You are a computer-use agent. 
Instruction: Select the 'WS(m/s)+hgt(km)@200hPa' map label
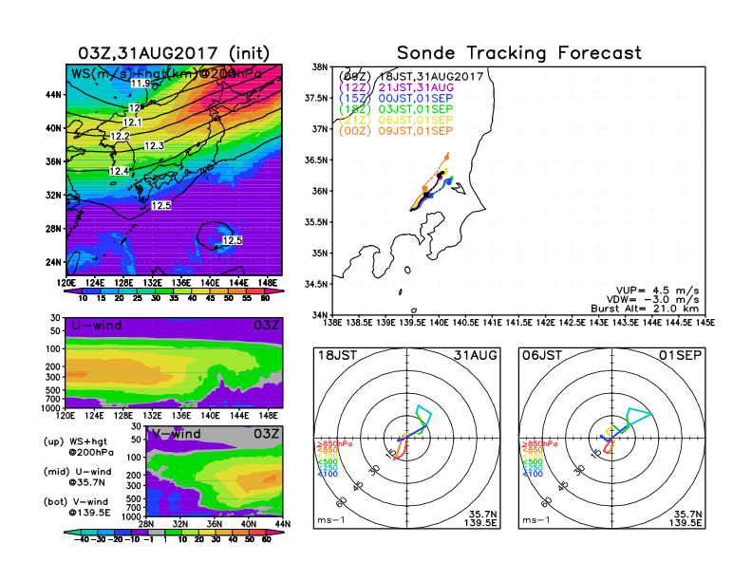[x=166, y=74]
